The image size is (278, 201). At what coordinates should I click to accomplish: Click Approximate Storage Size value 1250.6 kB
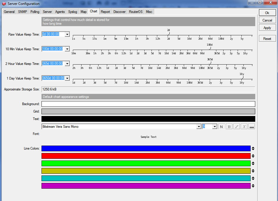148,89
